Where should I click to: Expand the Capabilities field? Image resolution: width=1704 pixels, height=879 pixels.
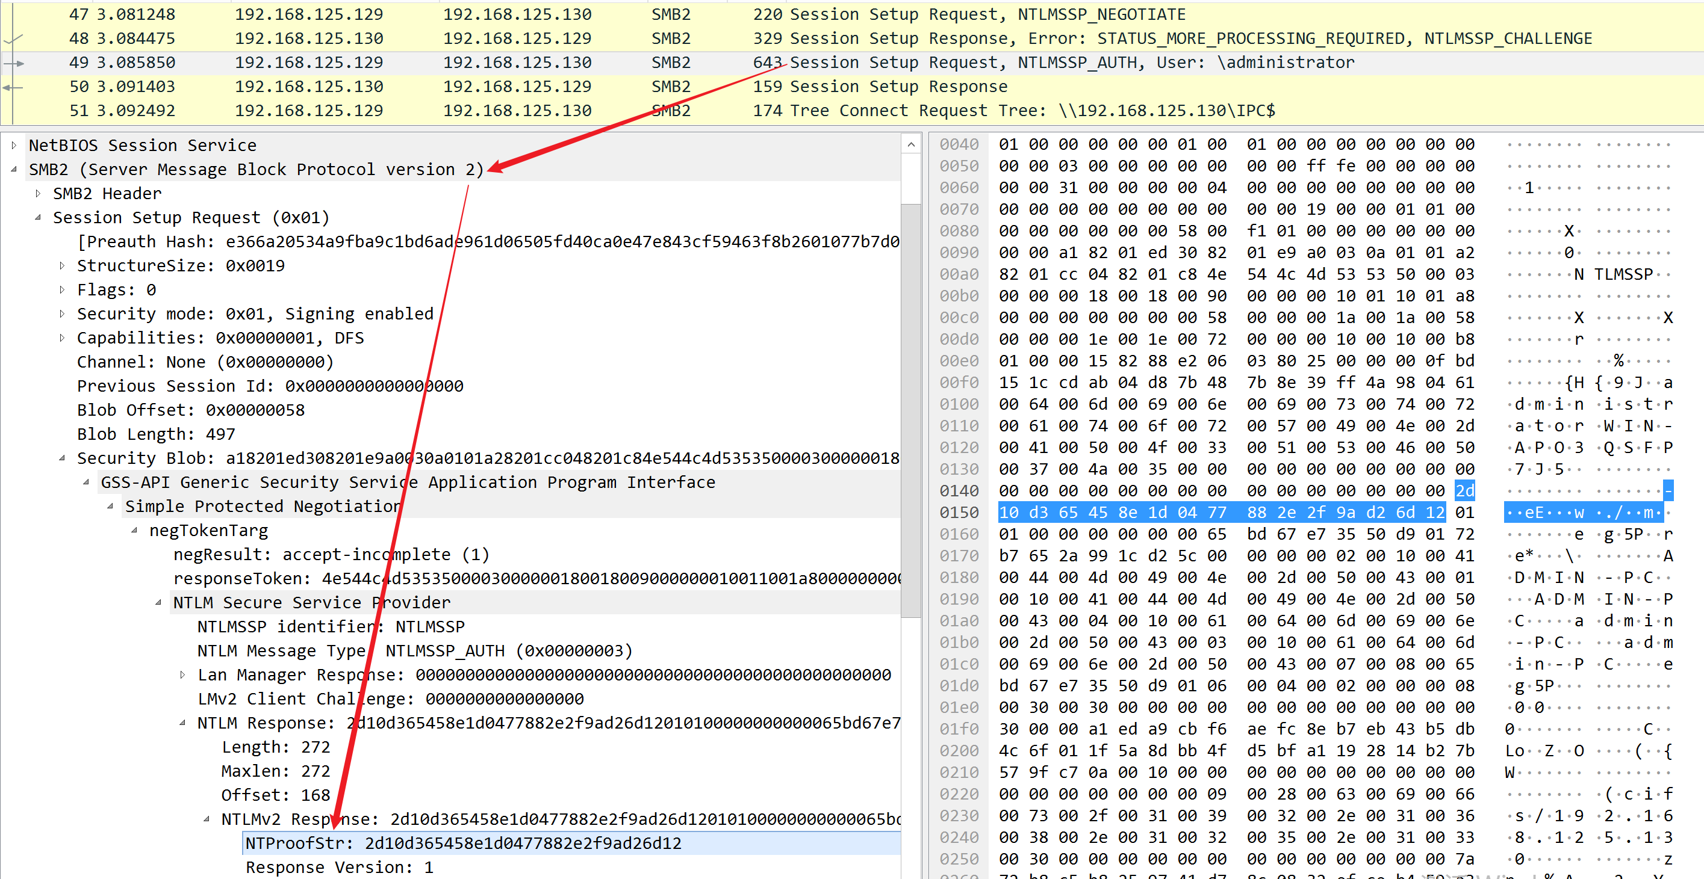62,338
